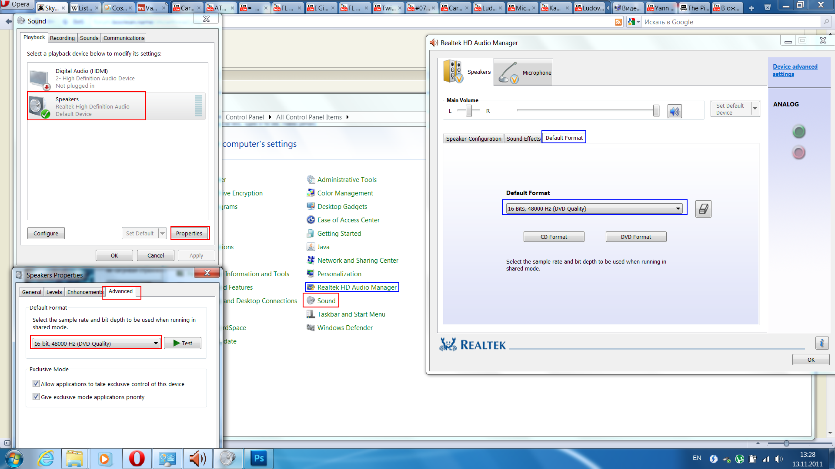Open the Enhancements tab

(85, 292)
